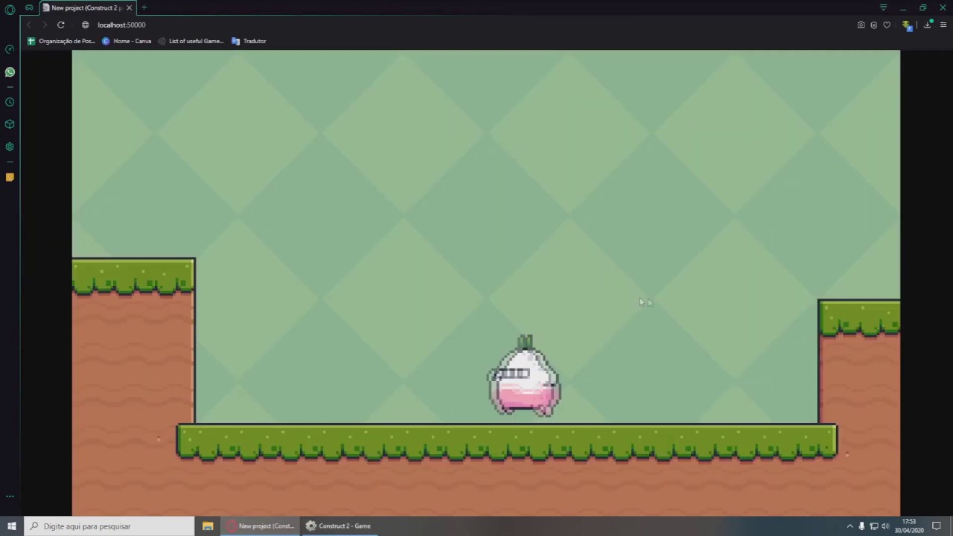
Task: Open the Tradutor bookmark
Action: [x=249, y=41]
